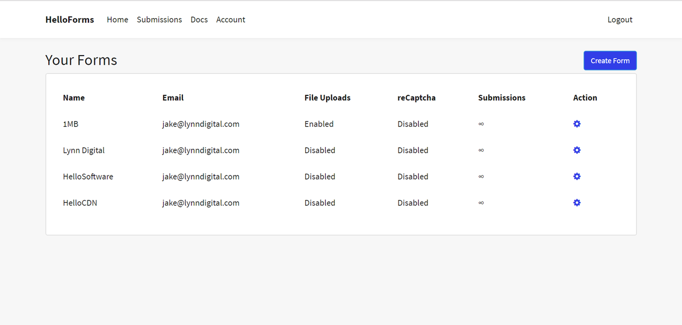Click reCaptcha Disabled for Lynn Digital

413,150
